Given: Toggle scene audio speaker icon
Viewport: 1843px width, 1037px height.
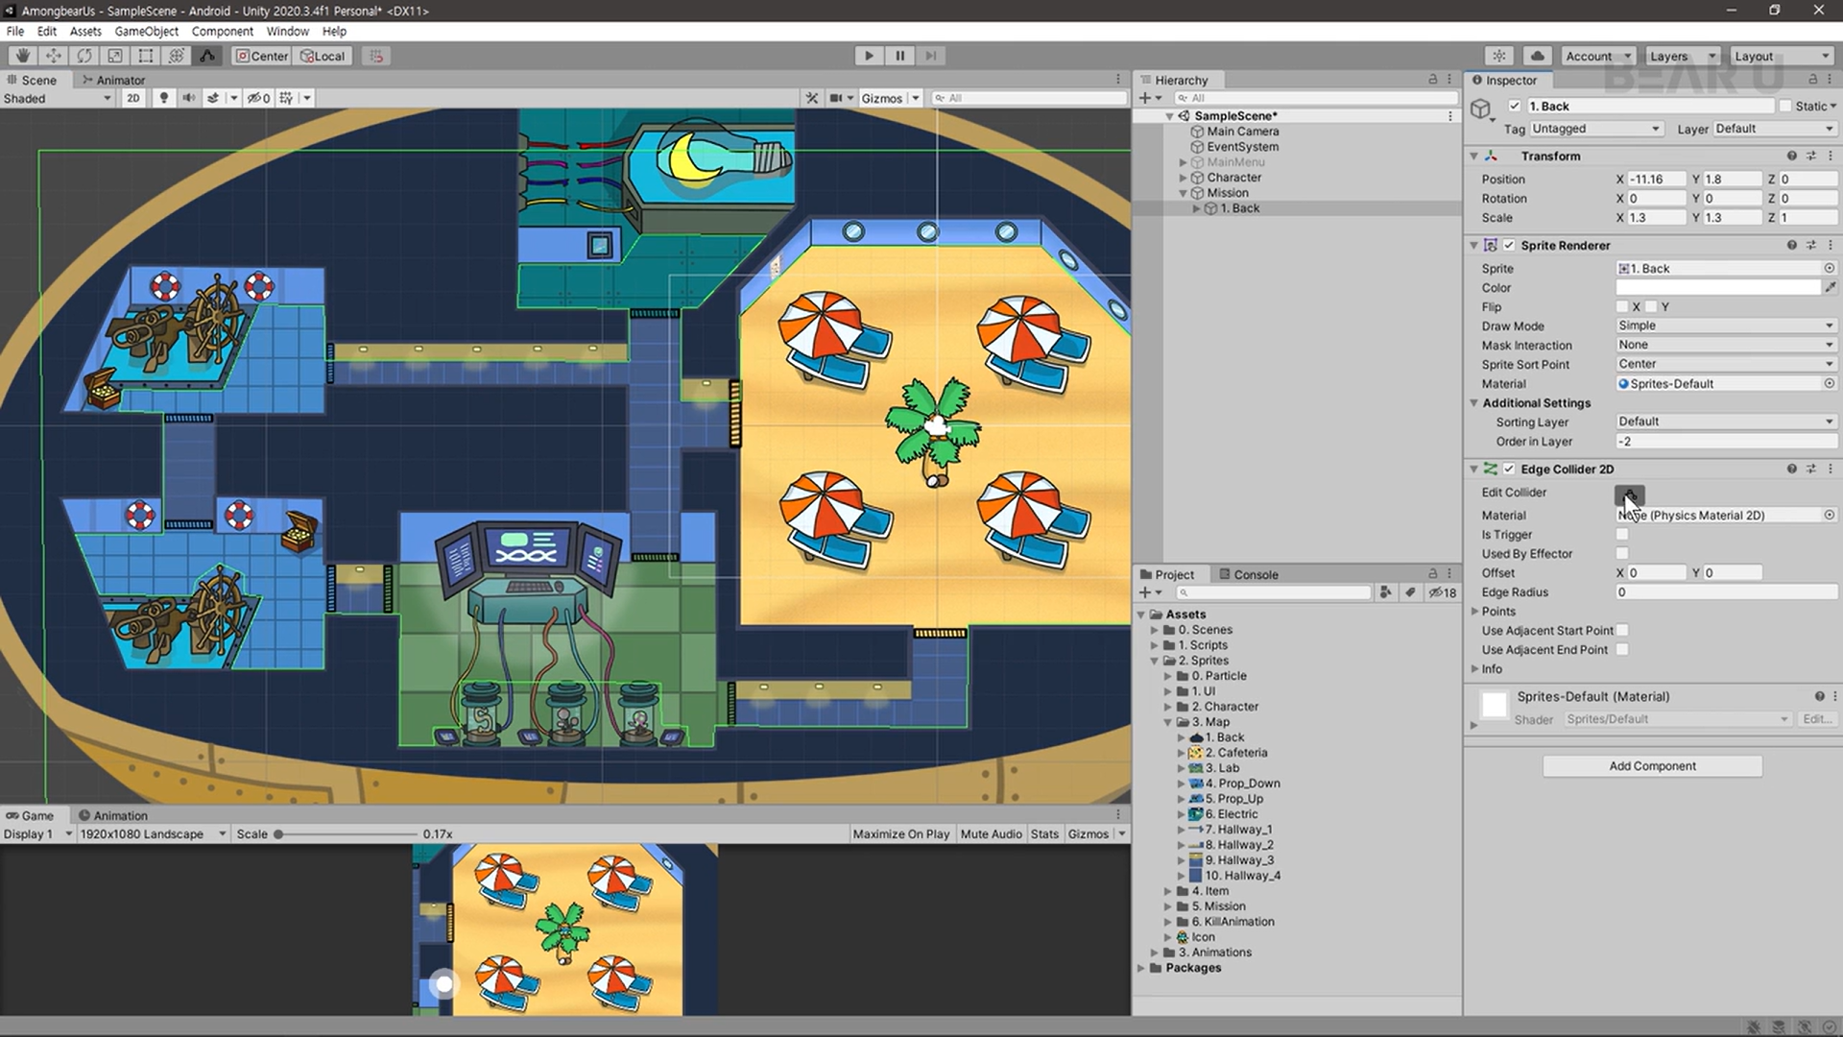Looking at the screenshot, I should click(x=189, y=98).
